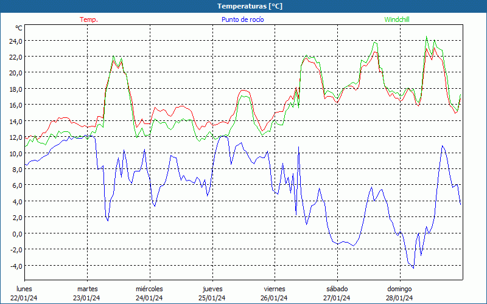
Task: Click the 14,0 y-axis value
Action: click(x=16, y=121)
